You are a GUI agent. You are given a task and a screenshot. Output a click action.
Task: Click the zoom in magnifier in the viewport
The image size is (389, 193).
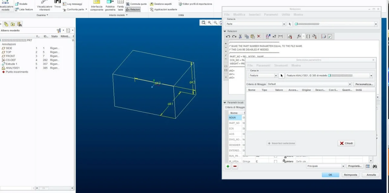[210, 23]
